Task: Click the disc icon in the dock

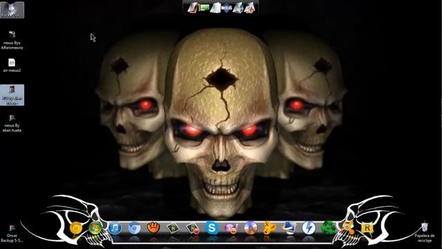Action: tap(251, 228)
